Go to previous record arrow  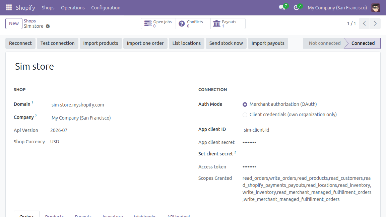(x=364, y=24)
